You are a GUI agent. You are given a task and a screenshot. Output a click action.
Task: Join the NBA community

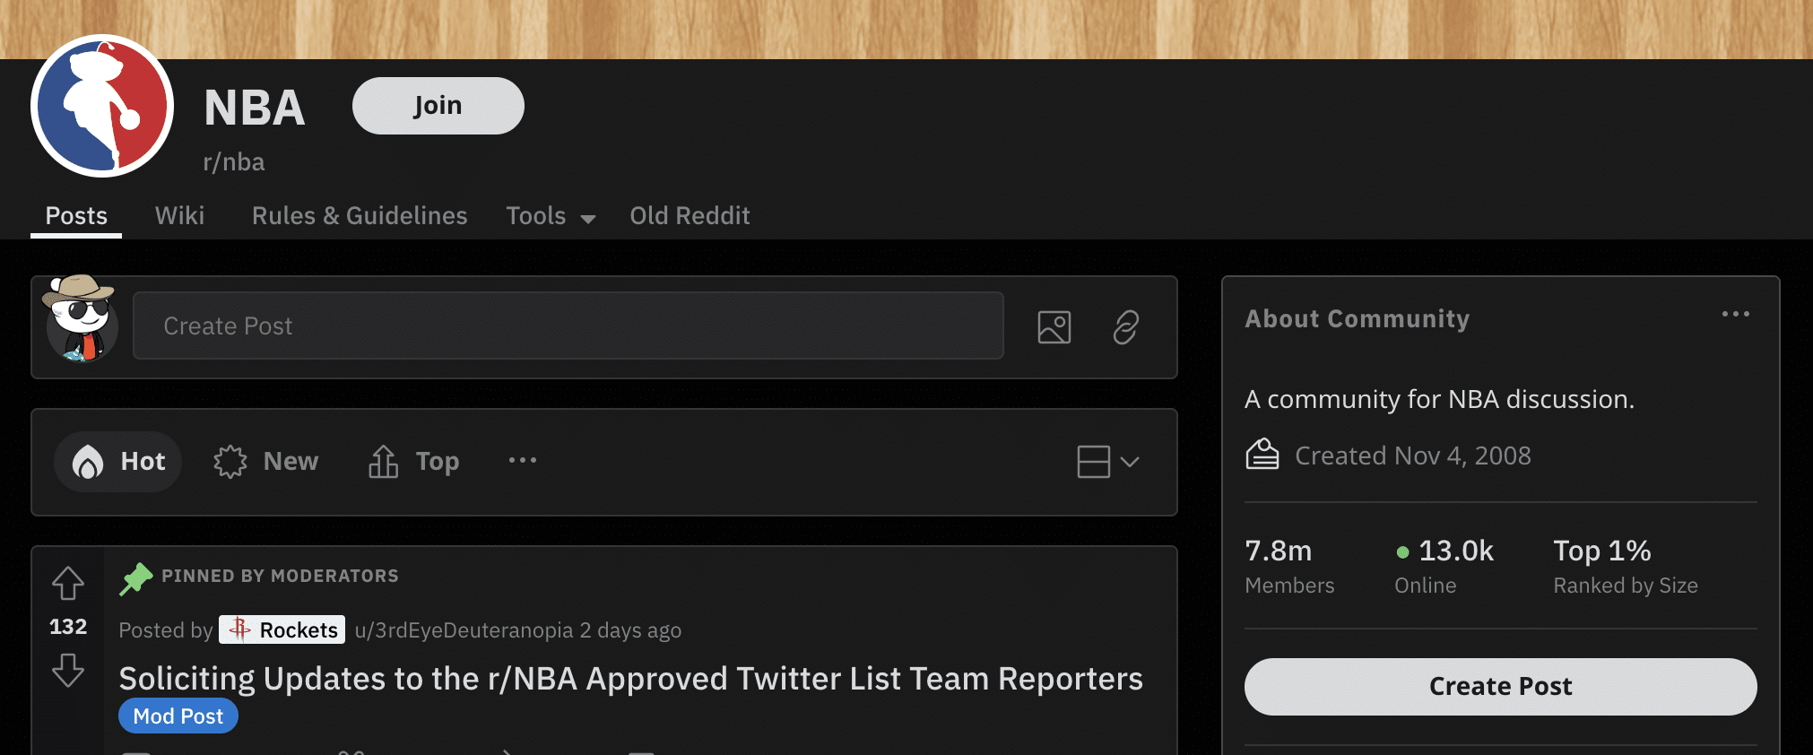coord(438,106)
